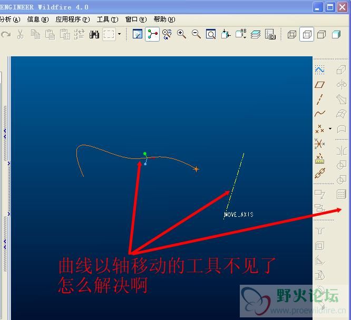Select the chain-link Reference tool
This screenshot has height=320, width=351.
[320, 173]
